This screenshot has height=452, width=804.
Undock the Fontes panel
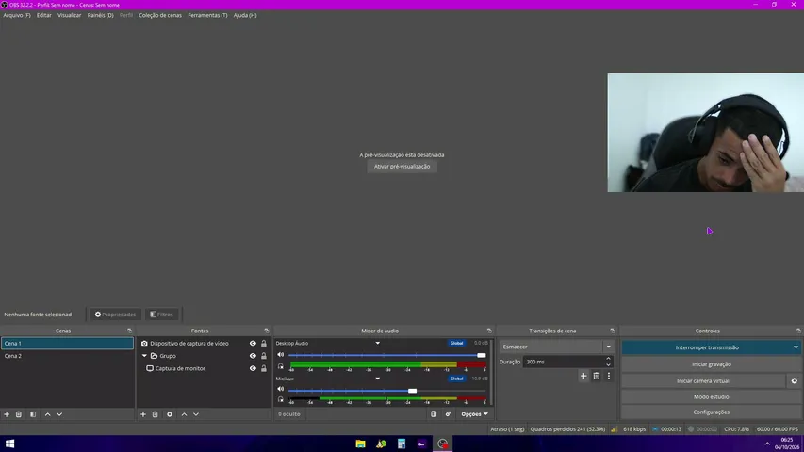267,331
